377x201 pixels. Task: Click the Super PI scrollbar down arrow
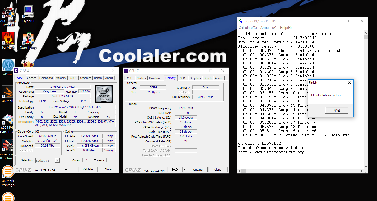pos(366,167)
